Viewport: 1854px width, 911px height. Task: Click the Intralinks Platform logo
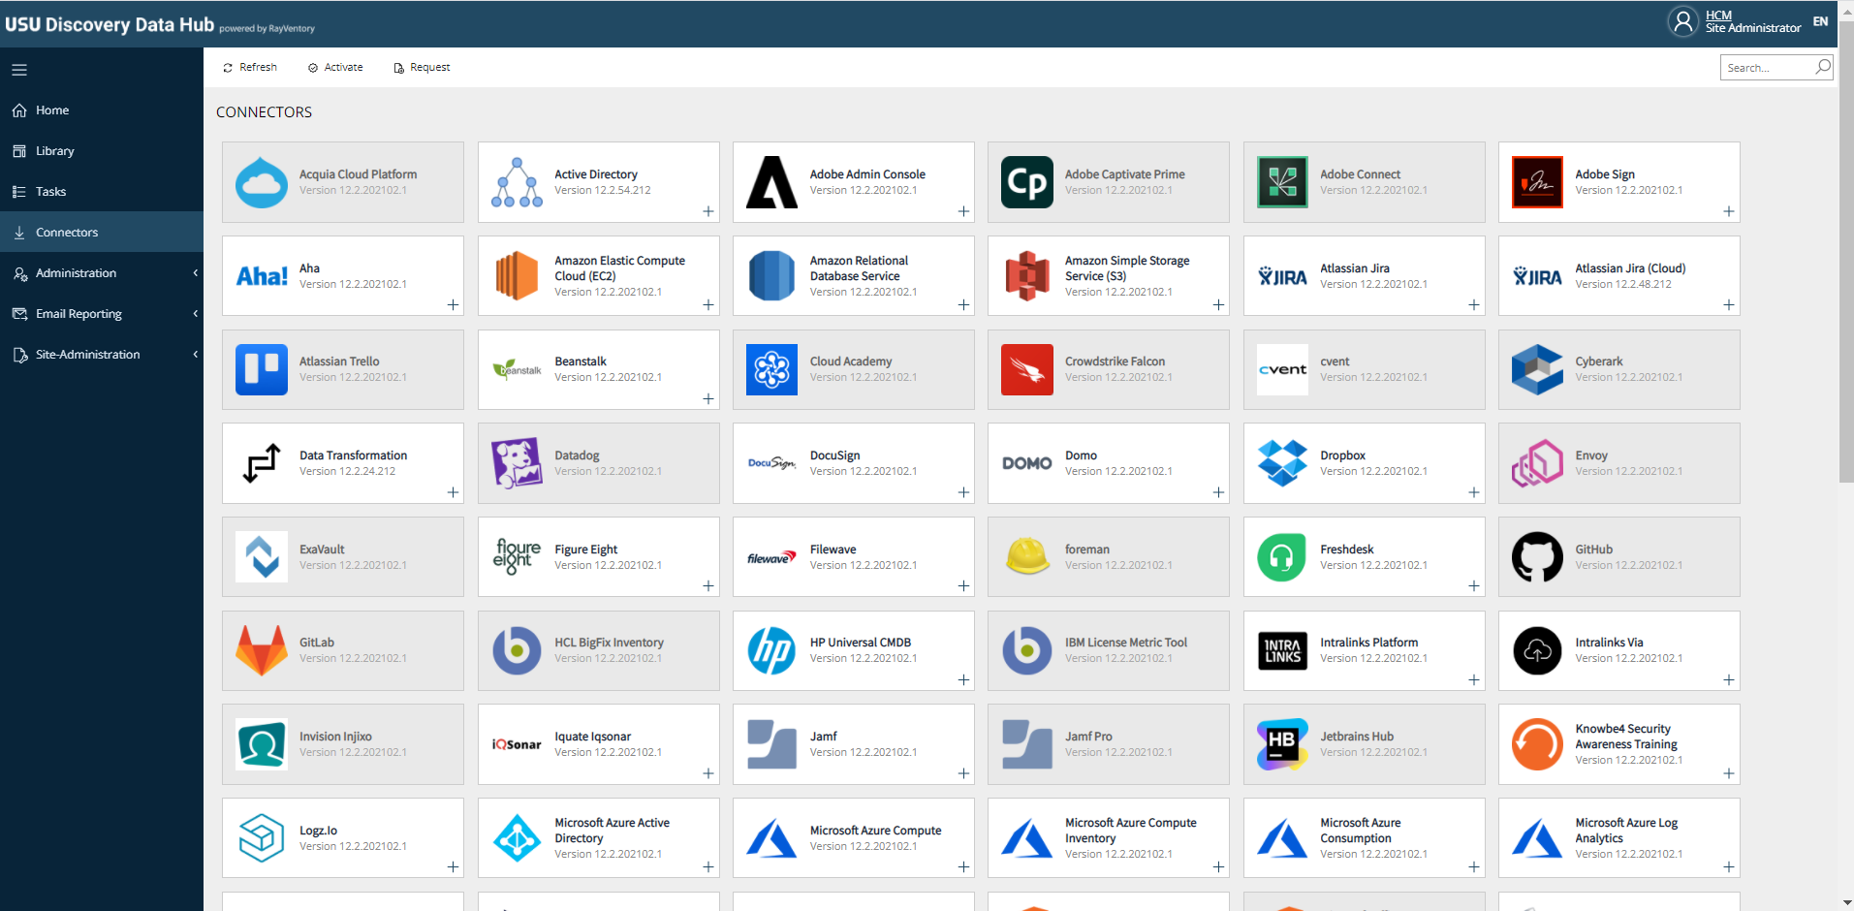(x=1282, y=650)
